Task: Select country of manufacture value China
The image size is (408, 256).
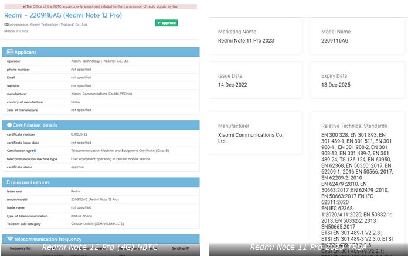Action: [75, 102]
